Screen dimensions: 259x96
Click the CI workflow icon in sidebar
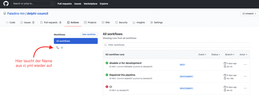pos(58,47)
